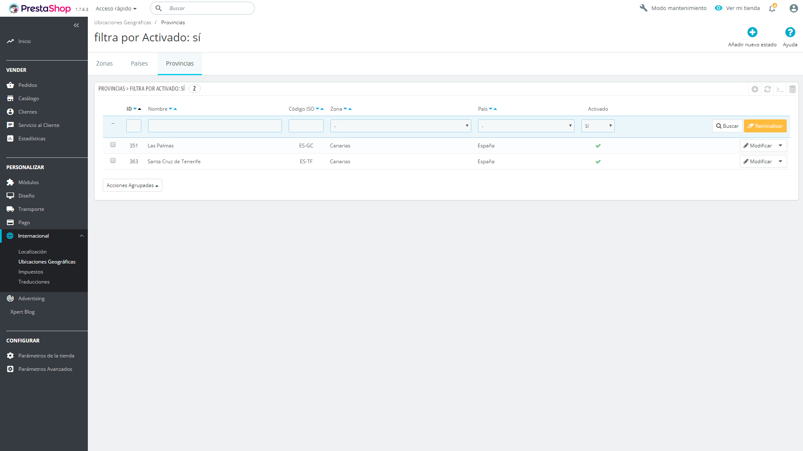Open the Zona filter dropdown
The width and height of the screenshot is (803, 451).
400,126
